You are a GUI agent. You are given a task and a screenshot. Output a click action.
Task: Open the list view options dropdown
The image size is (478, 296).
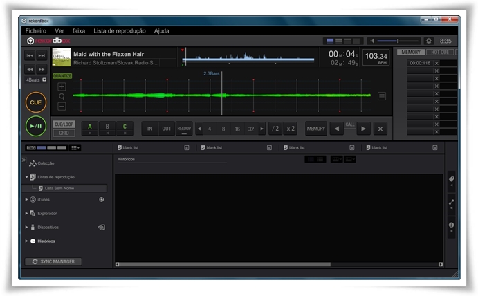point(75,148)
